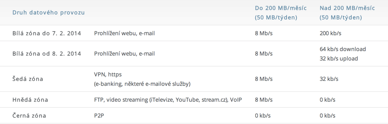Select the '32 kb/s upload' value

point(339,59)
